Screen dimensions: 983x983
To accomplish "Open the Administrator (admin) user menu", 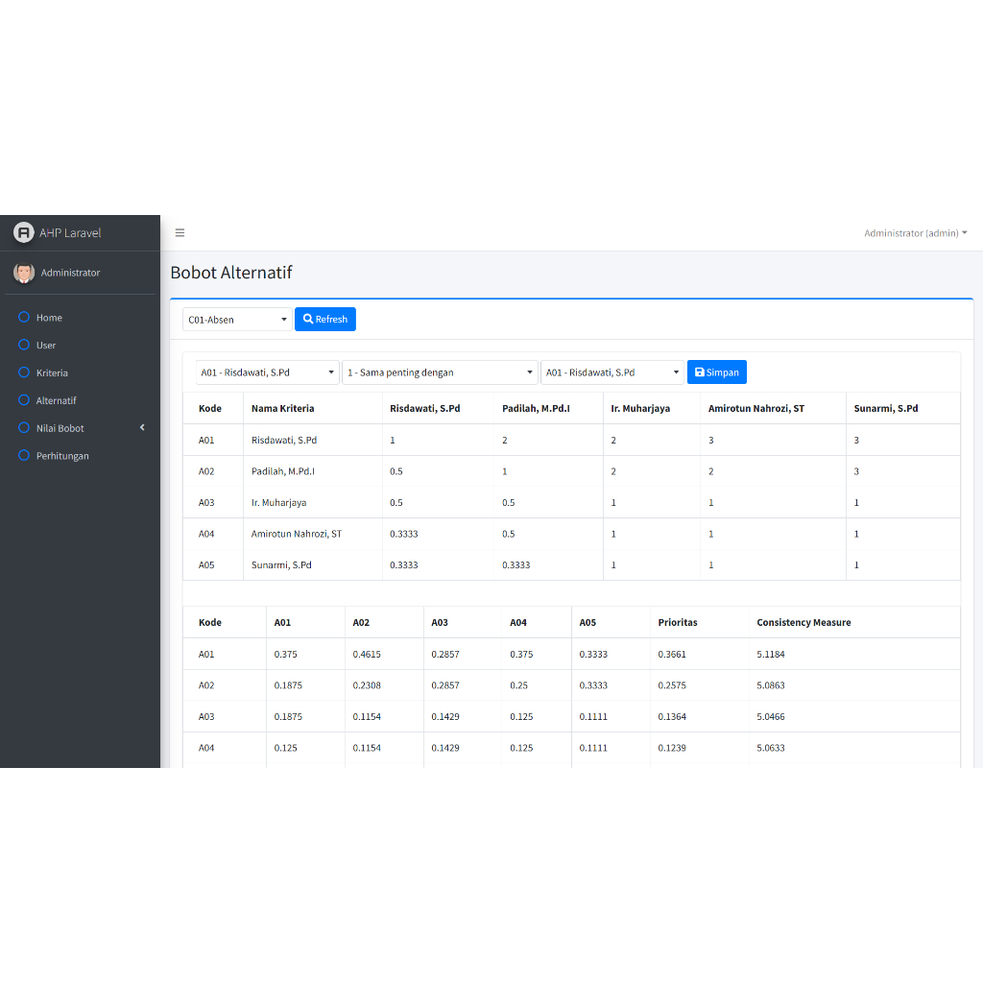I will tap(915, 233).
